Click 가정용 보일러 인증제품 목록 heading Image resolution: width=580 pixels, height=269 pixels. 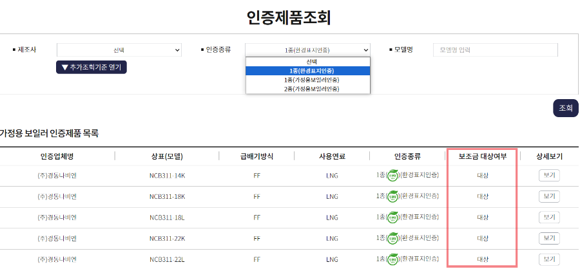tap(49, 133)
